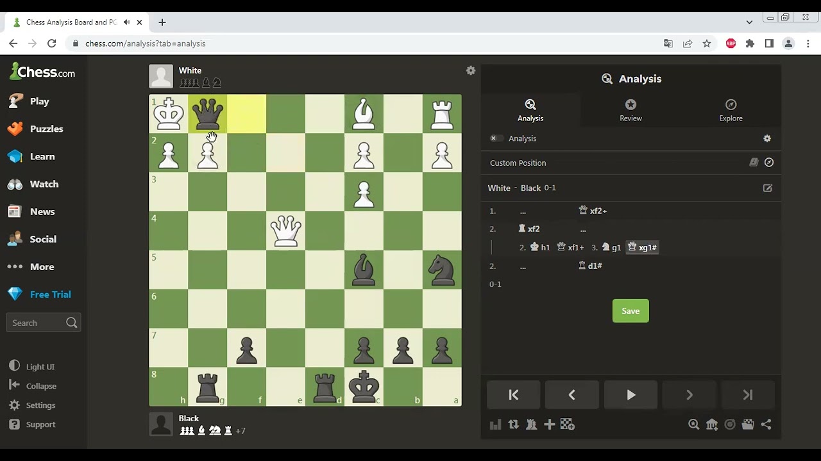Select variation move knight g1
The height and width of the screenshot is (461, 821).
(x=611, y=247)
